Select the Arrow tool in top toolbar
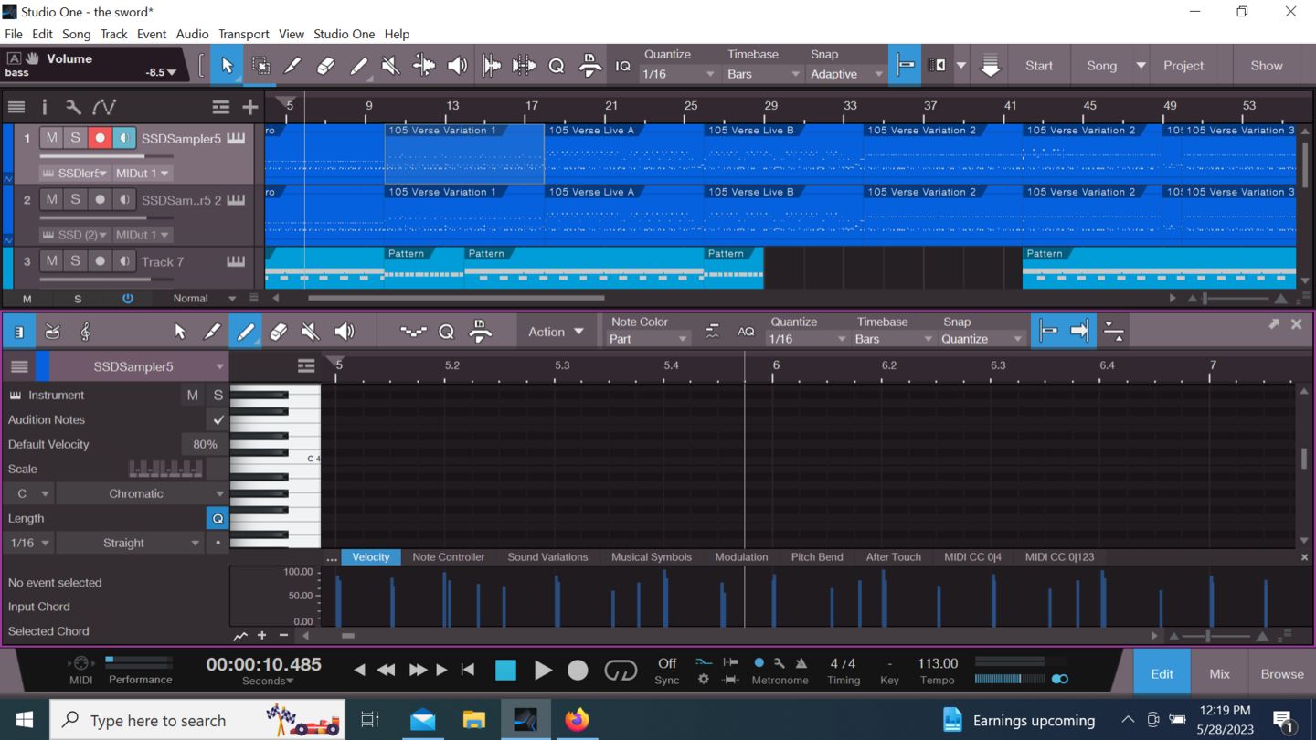1316x740 pixels. click(x=227, y=66)
